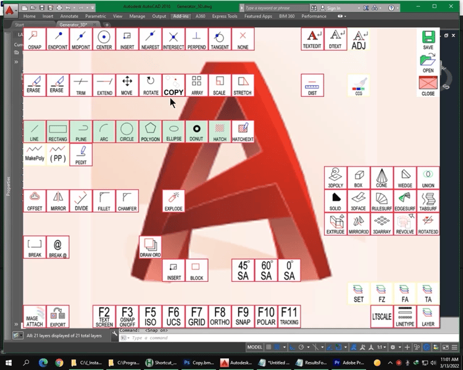Click the TRIM tool icon
Viewport: 463px width, 370px height.
coord(81,85)
